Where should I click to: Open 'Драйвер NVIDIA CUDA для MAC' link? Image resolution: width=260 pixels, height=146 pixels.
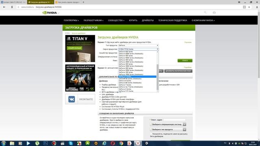coord(114,97)
